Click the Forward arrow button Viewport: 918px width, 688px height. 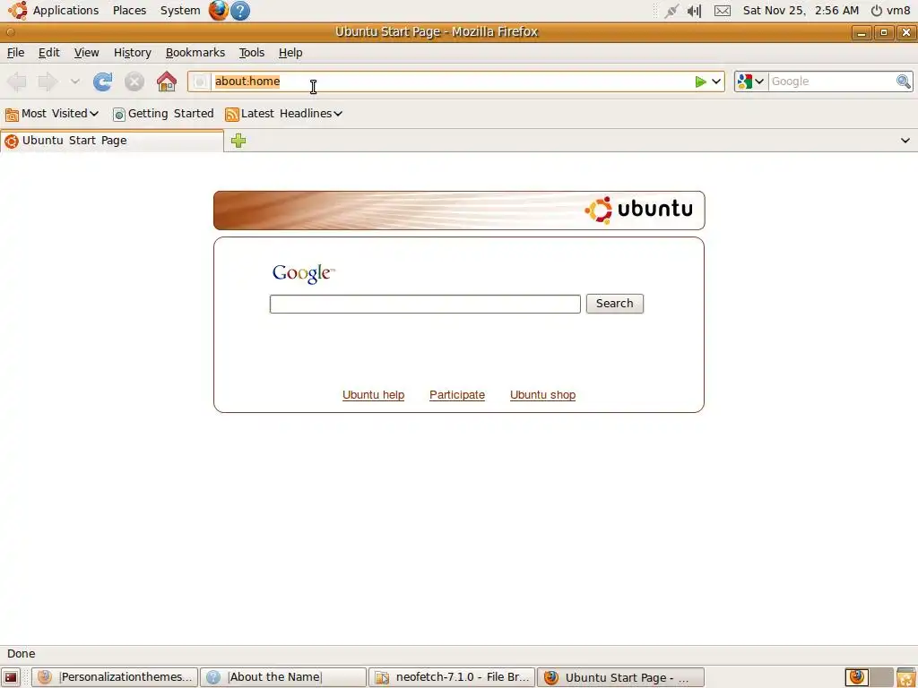48,82
